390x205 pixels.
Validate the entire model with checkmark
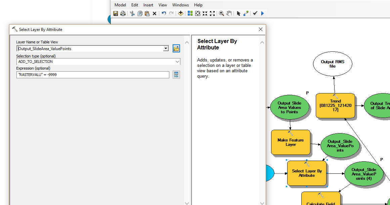tap(255, 13)
